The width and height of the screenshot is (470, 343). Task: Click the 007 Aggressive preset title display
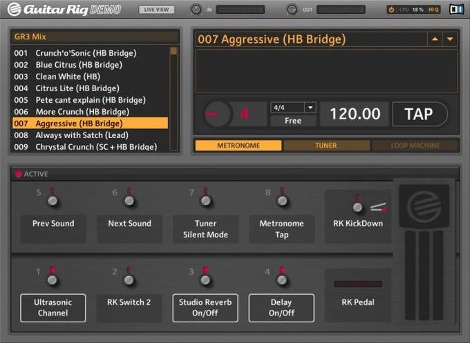(311, 39)
